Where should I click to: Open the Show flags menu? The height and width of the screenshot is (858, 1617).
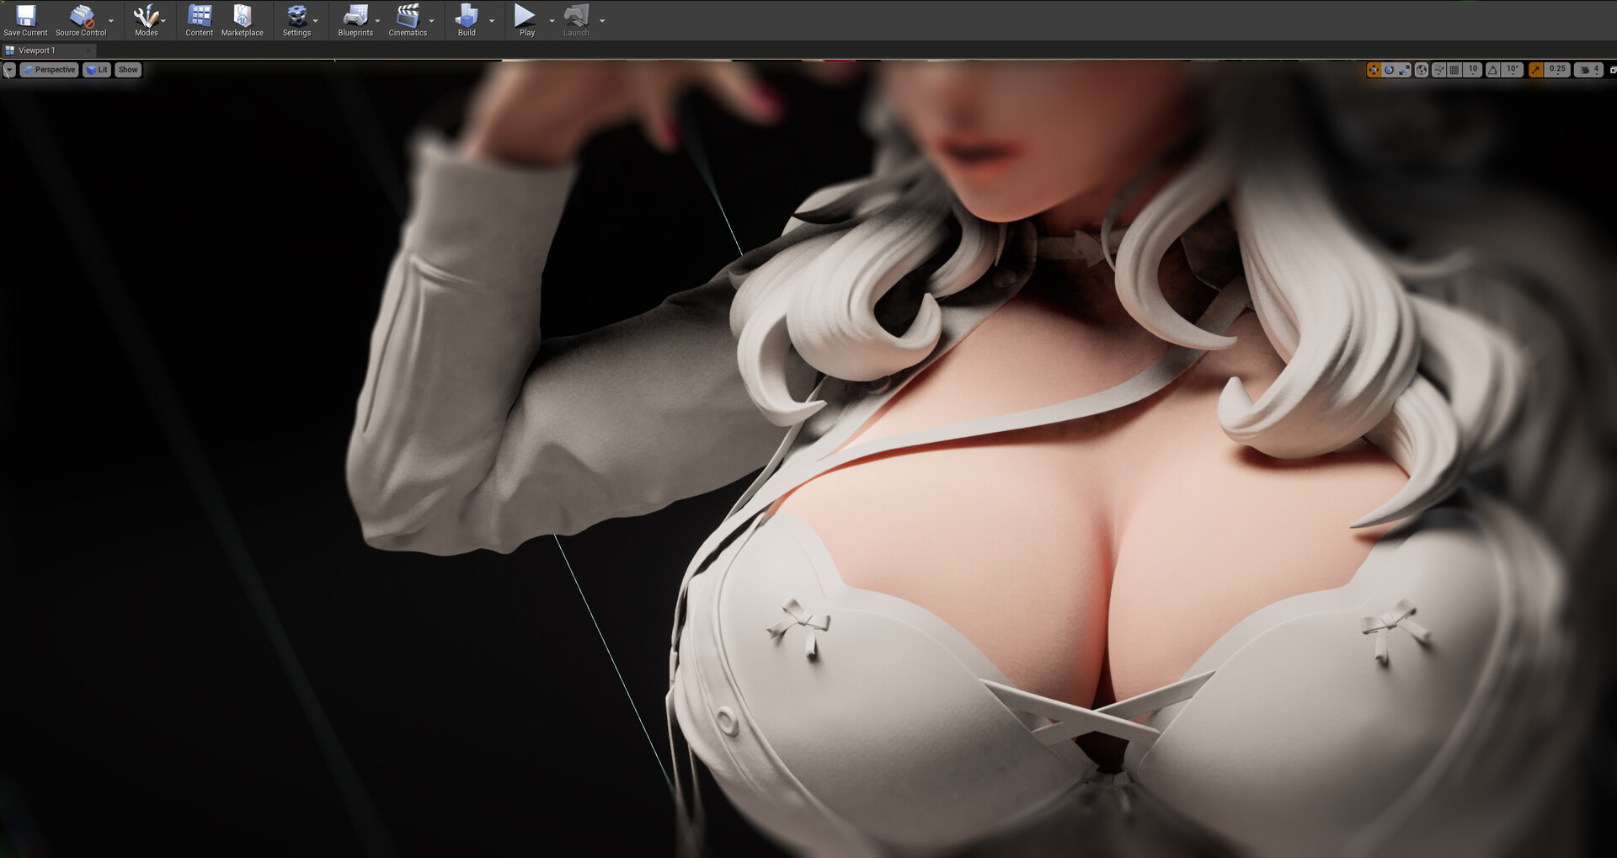(128, 70)
